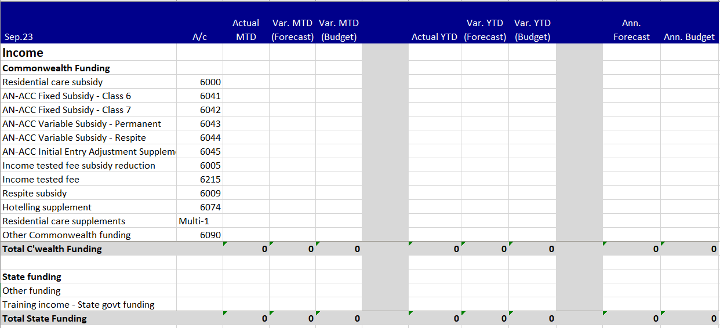Select Actual YTD cell for Hotelling supplement
The image size is (720, 328).
tap(435, 207)
